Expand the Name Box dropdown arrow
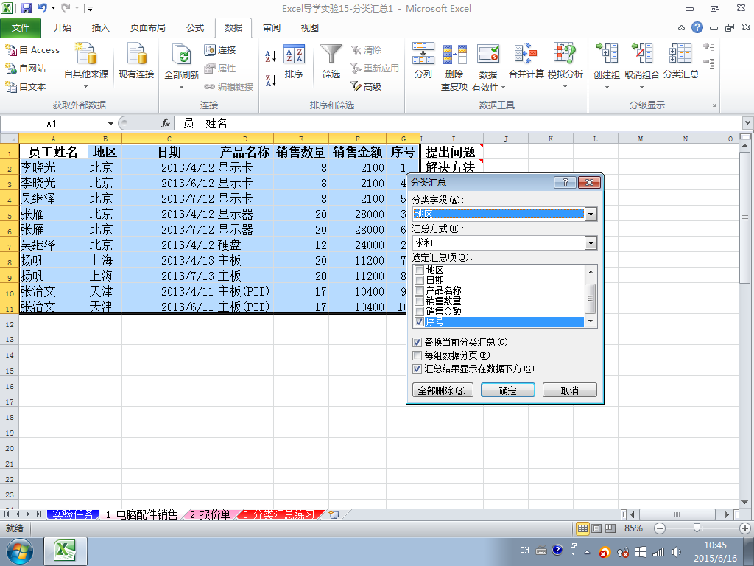Viewport: 754px width, 566px height. coord(110,124)
